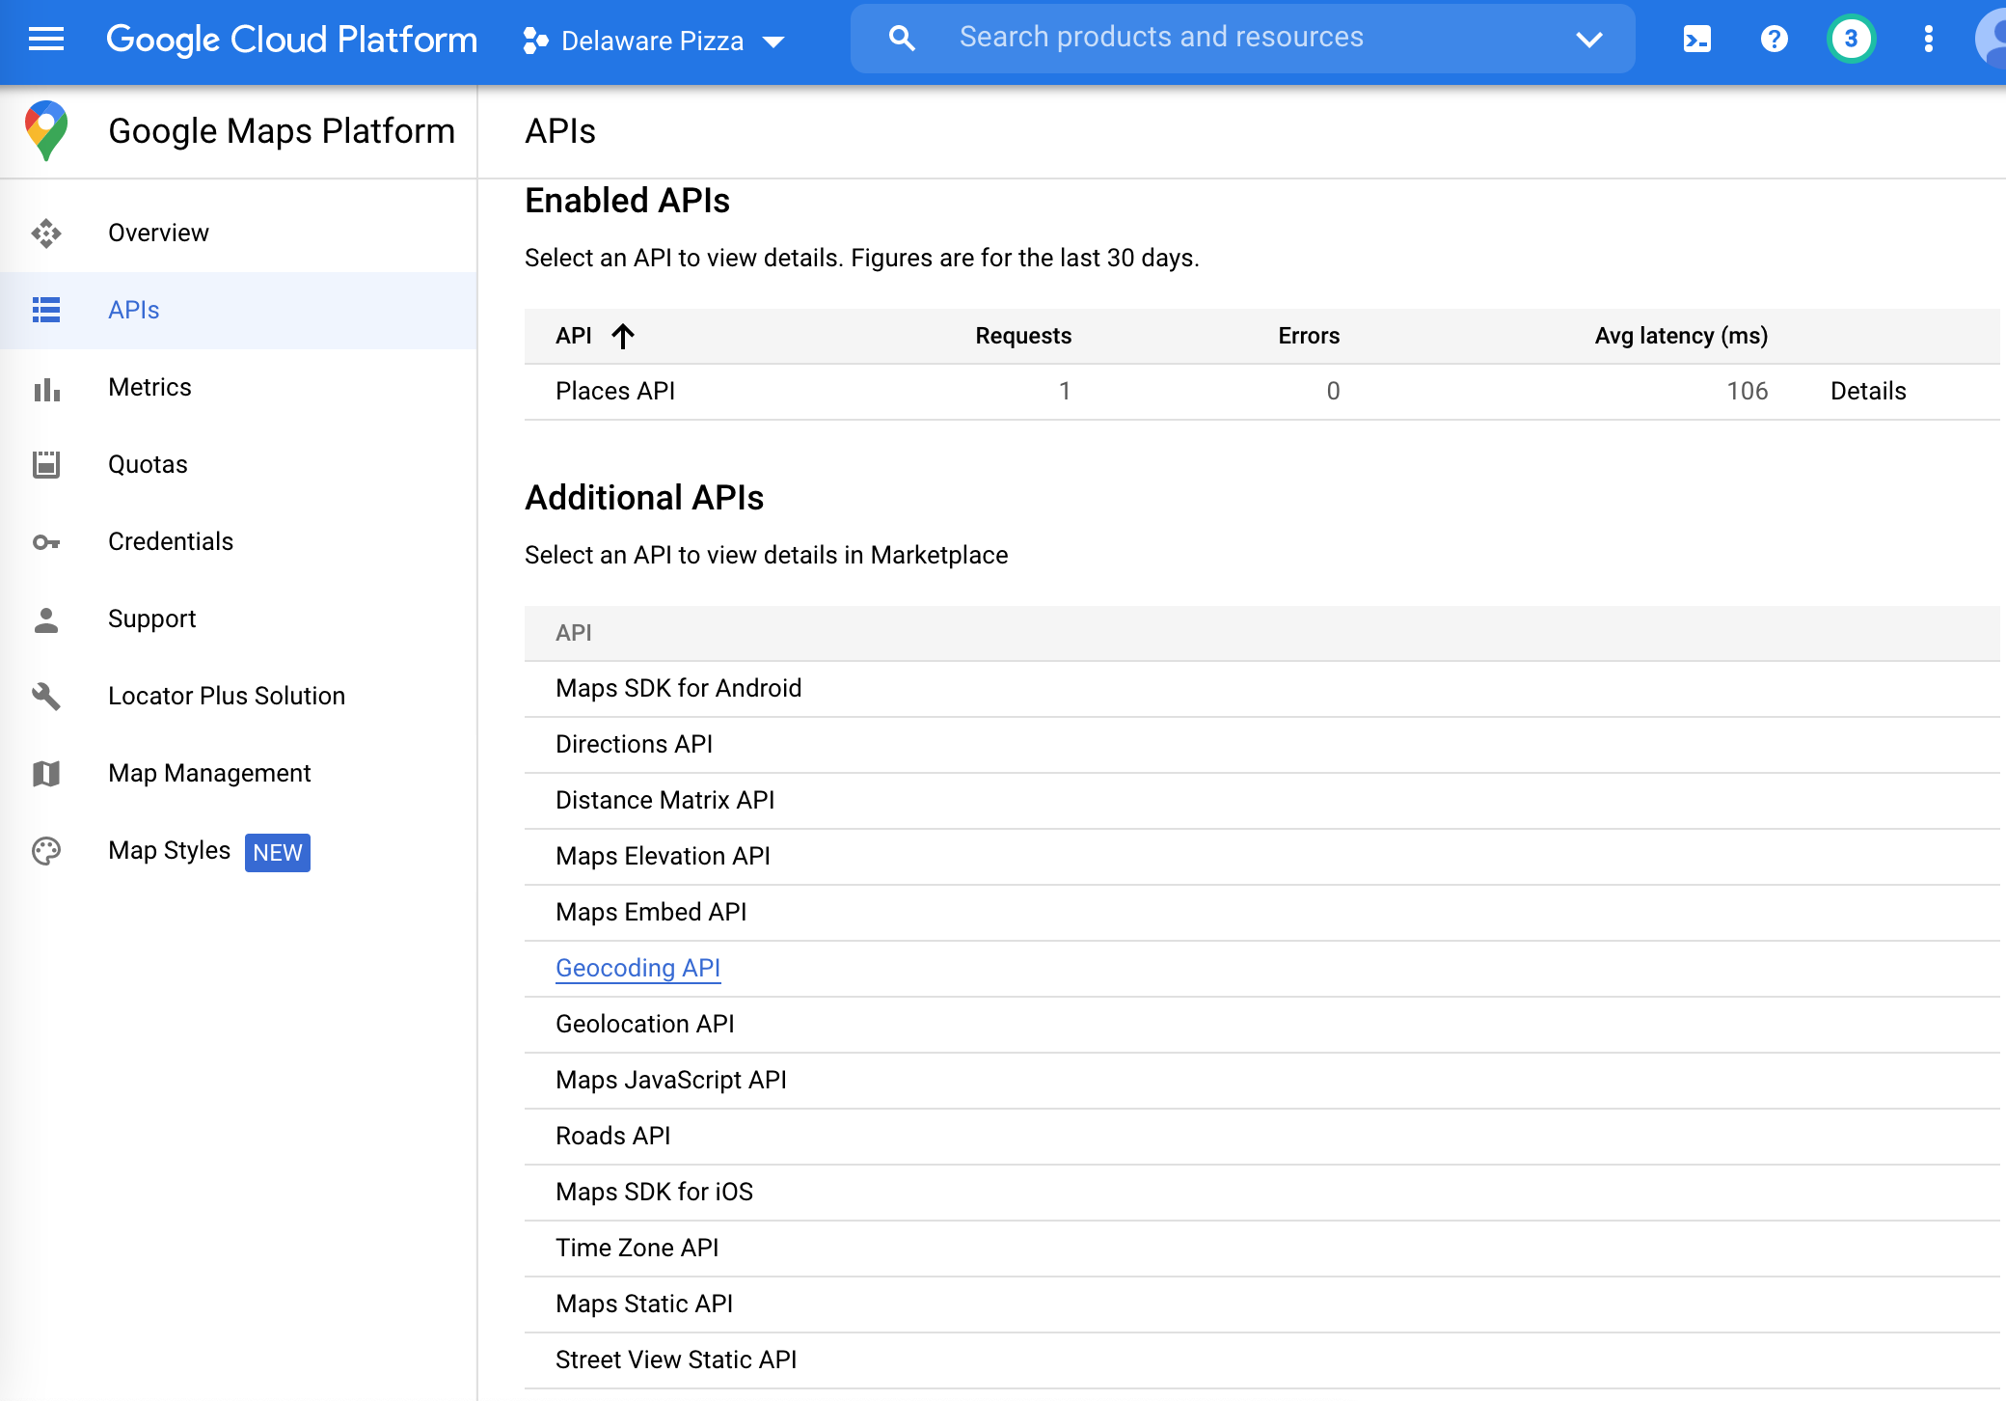Image resolution: width=2006 pixels, height=1401 pixels.
Task: Open the Support section
Action: click(x=151, y=618)
